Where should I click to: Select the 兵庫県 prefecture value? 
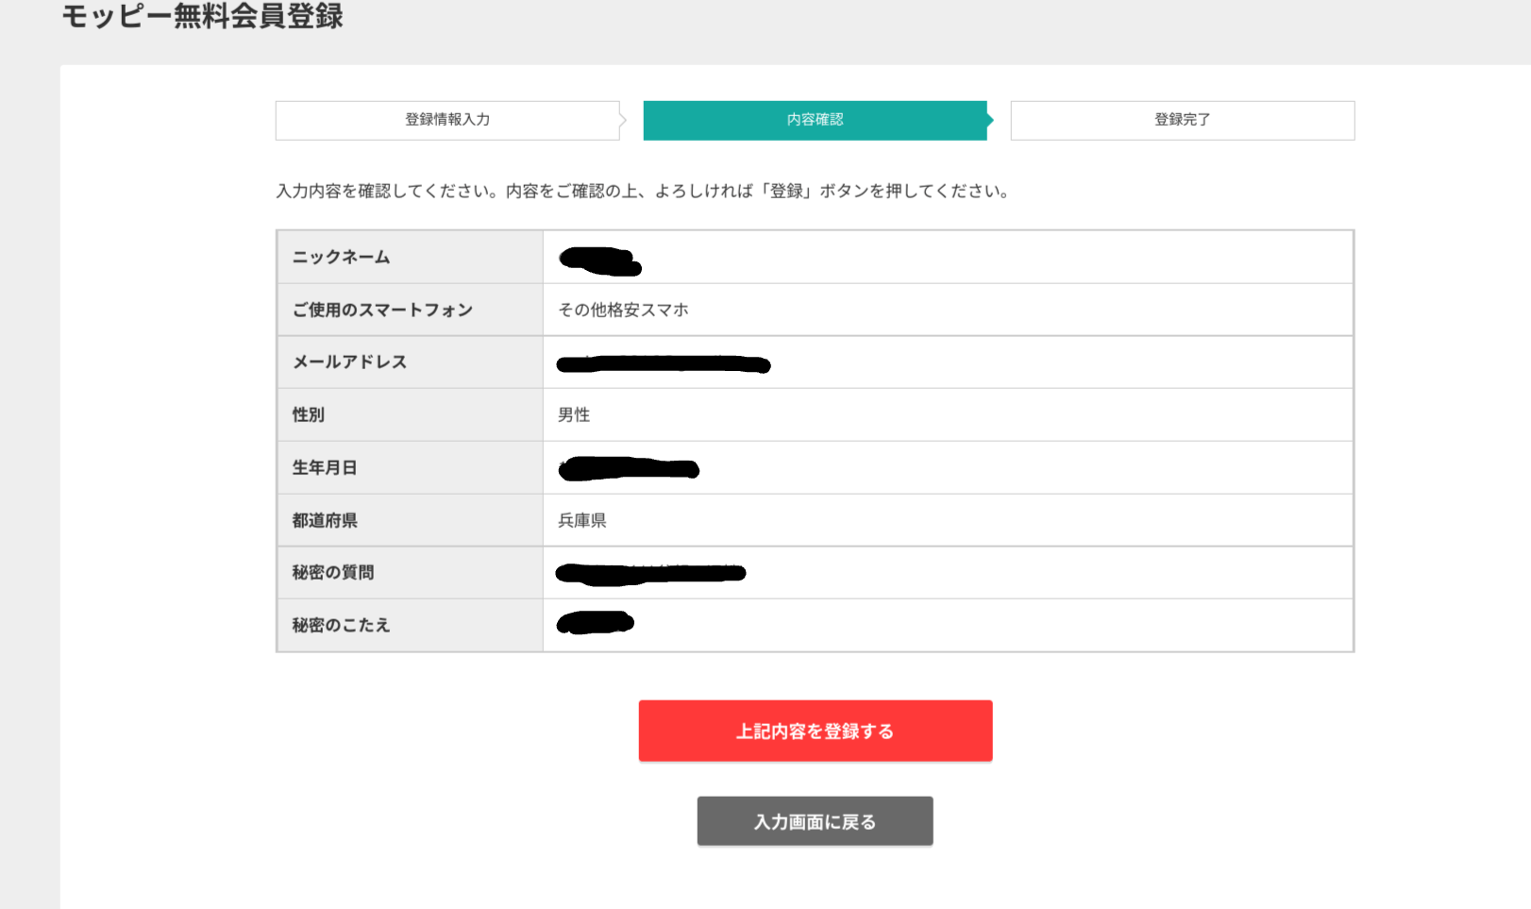click(x=582, y=520)
